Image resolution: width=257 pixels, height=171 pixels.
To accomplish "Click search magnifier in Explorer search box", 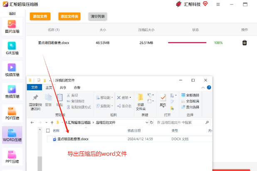I will [207, 122].
